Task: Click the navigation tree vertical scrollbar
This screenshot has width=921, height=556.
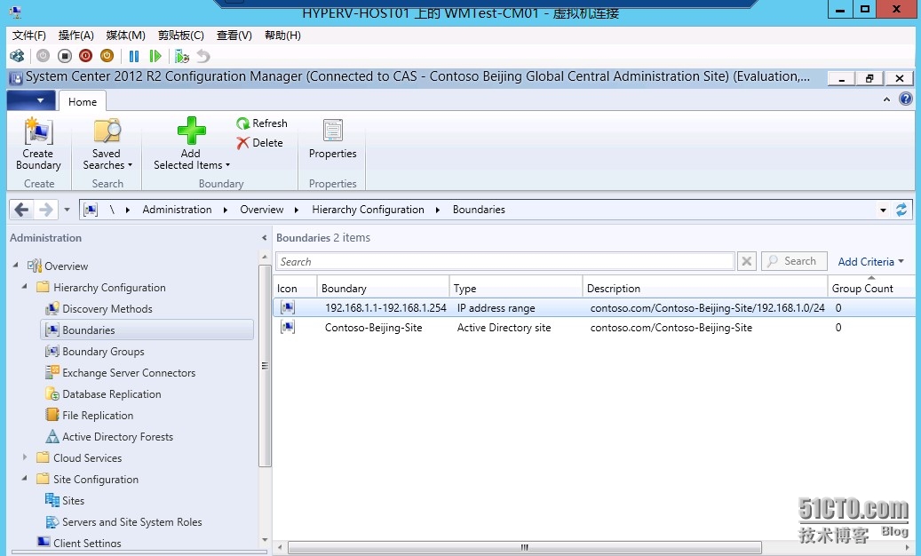Action: point(265,365)
